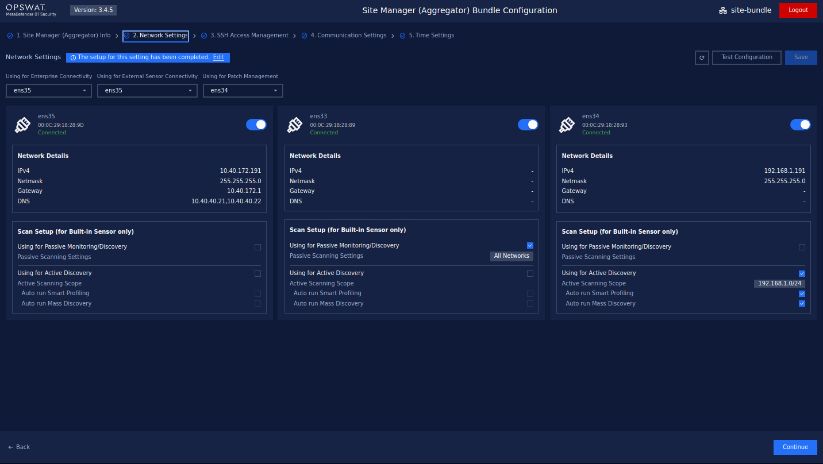This screenshot has height=464, width=823.
Task: Select step 2 Network Settings
Action: coord(156,36)
